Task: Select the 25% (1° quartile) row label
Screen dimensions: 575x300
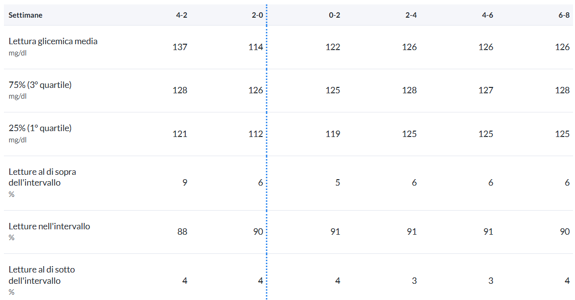Action: click(x=40, y=128)
